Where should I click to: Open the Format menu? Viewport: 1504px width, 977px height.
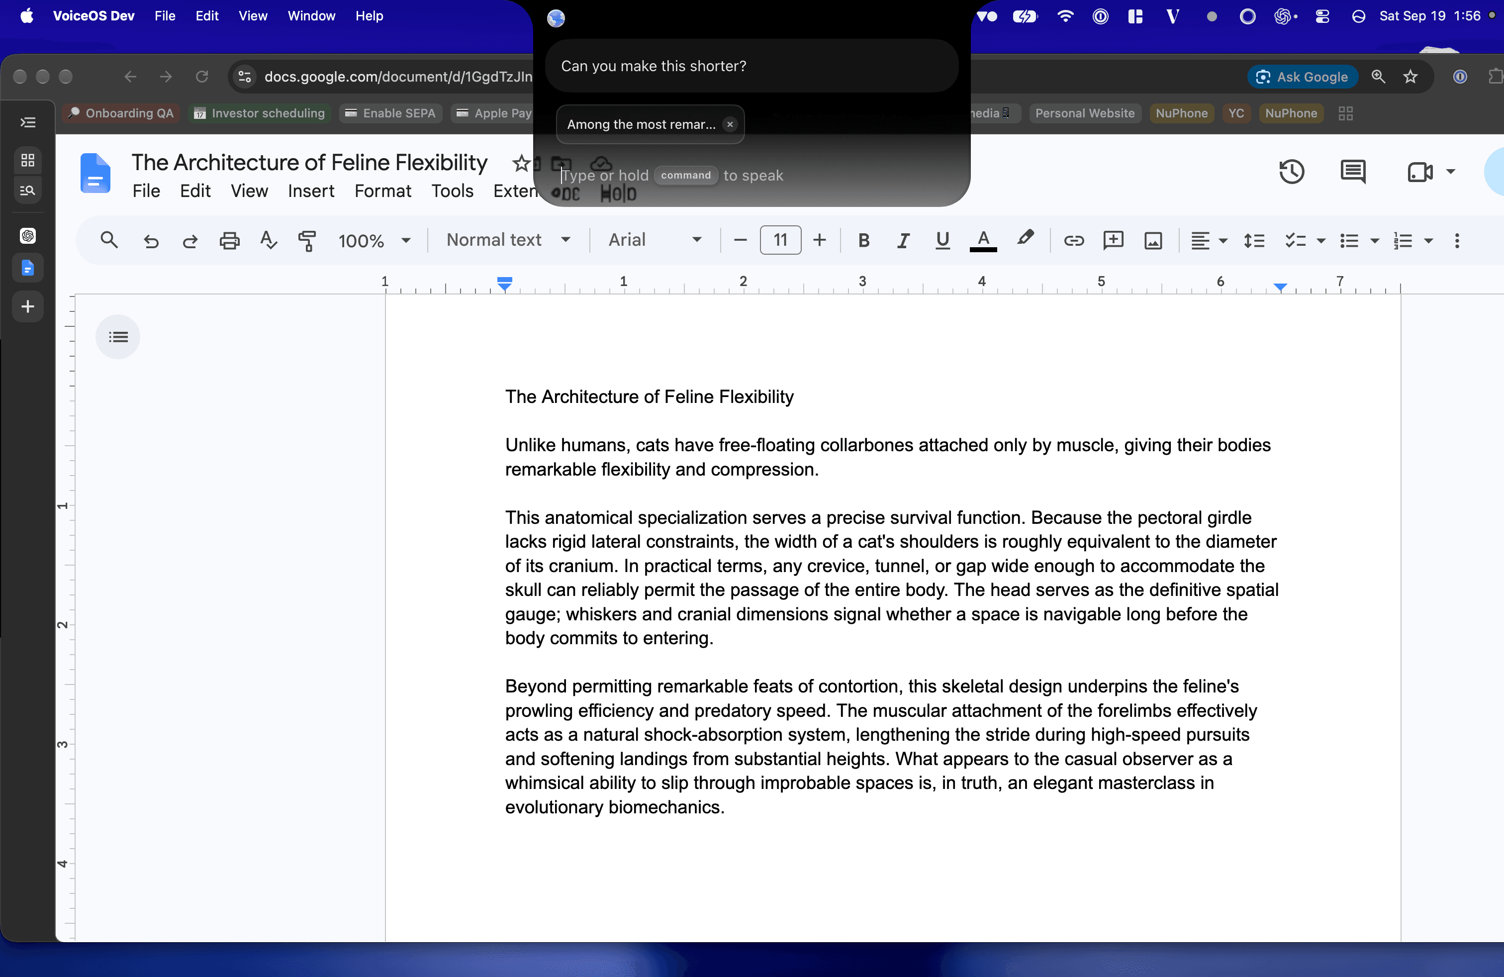(383, 191)
